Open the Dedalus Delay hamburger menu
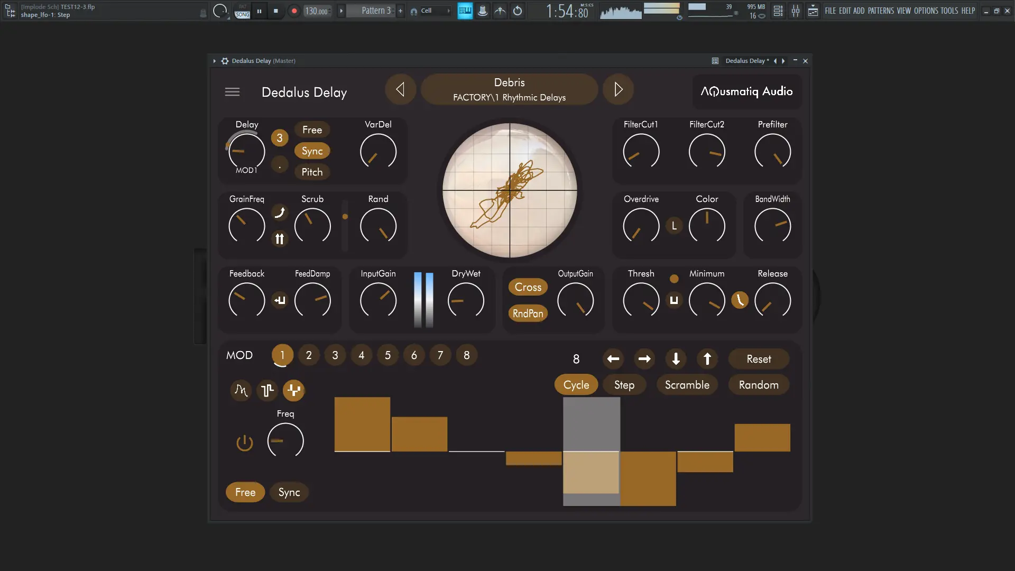 232,92
